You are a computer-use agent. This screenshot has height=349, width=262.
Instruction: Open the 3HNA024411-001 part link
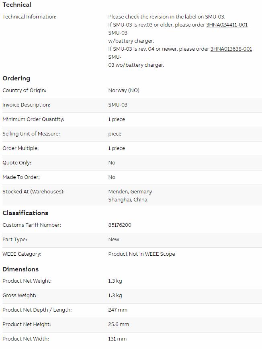[227, 25]
